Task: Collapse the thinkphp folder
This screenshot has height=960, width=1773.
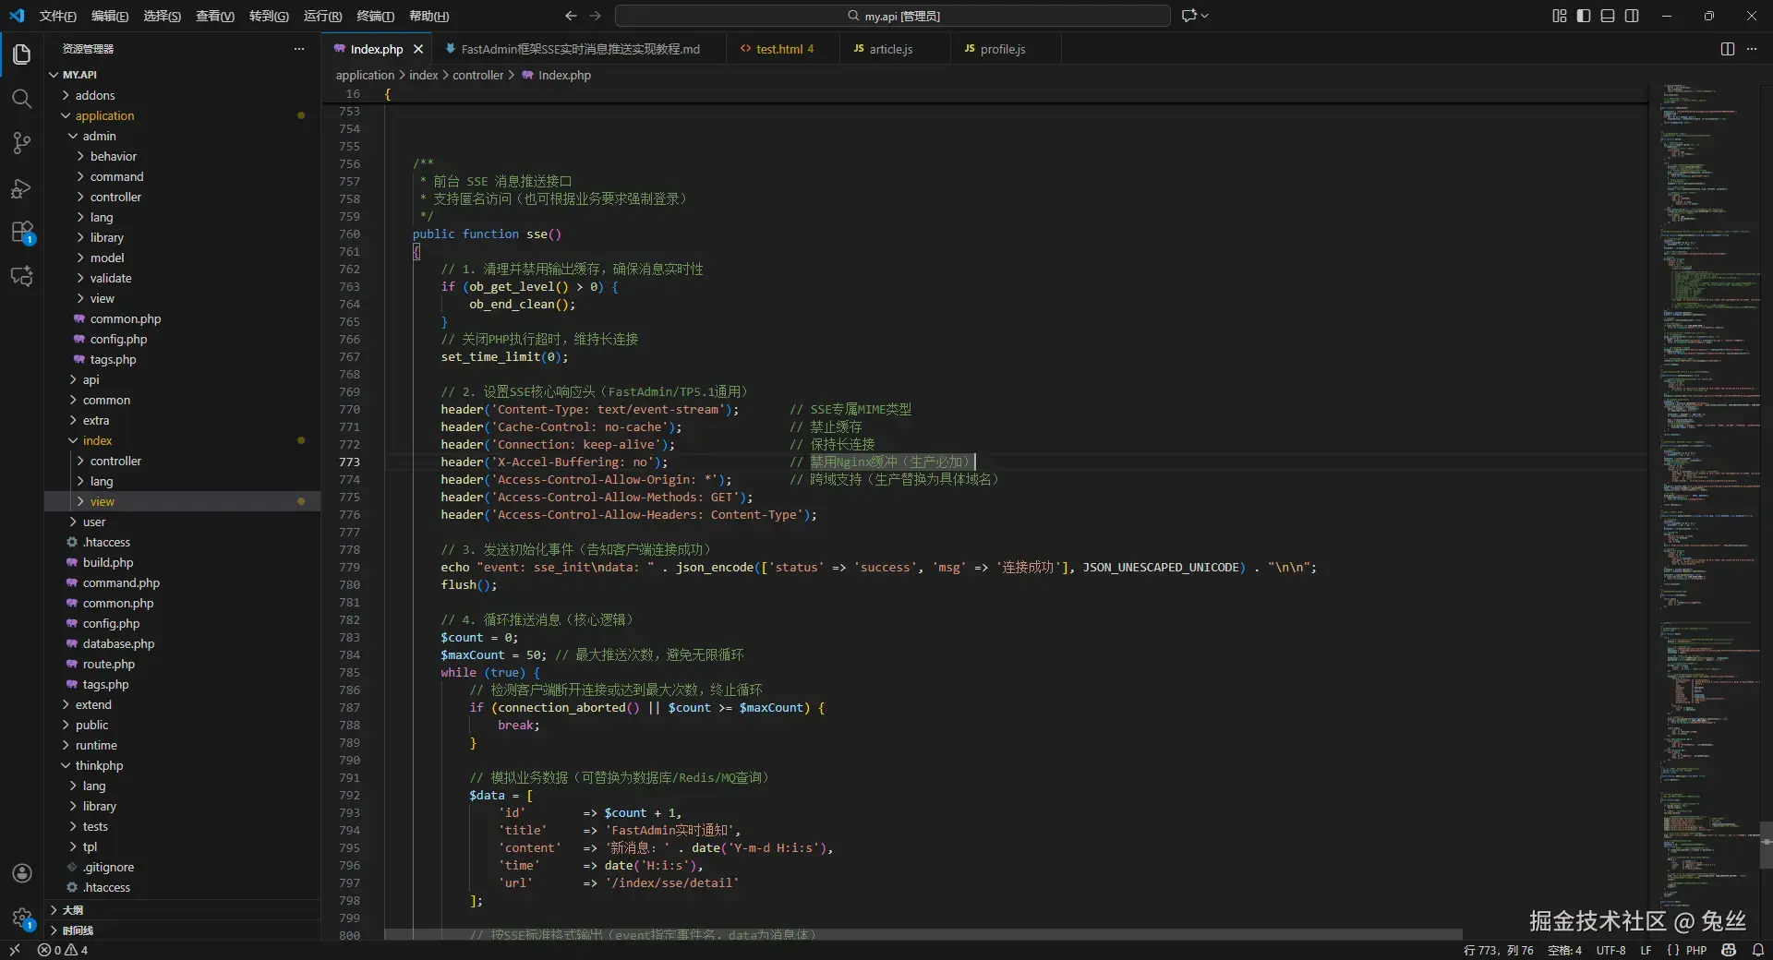Action: tap(99, 765)
